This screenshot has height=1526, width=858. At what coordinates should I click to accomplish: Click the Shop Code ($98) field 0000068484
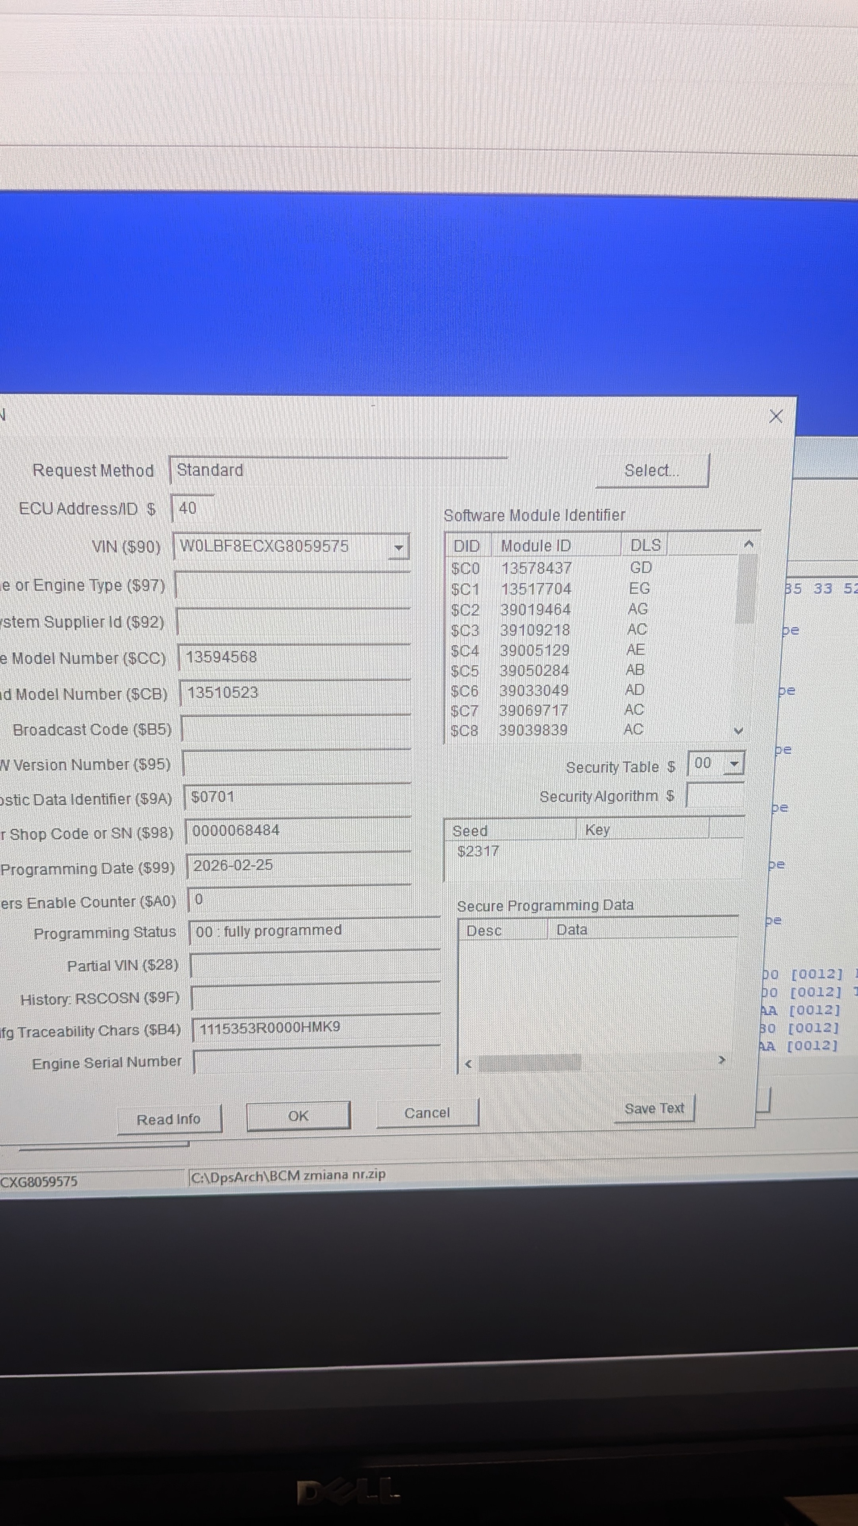pyautogui.click(x=298, y=831)
